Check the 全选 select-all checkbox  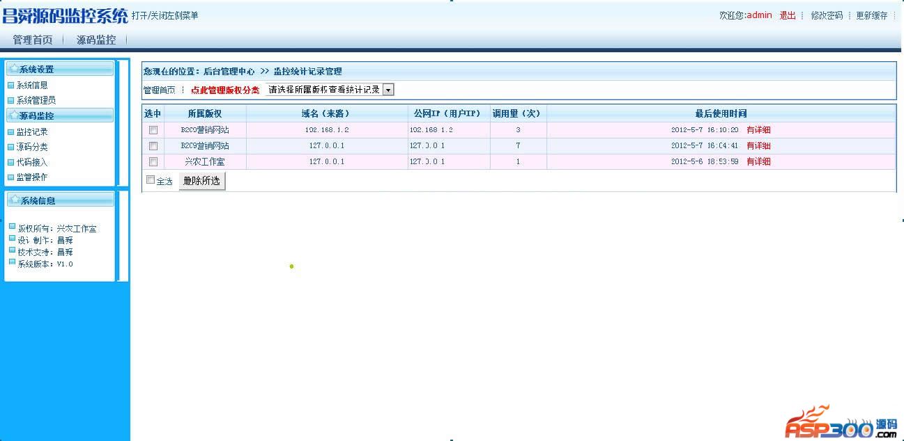[151, 179]
